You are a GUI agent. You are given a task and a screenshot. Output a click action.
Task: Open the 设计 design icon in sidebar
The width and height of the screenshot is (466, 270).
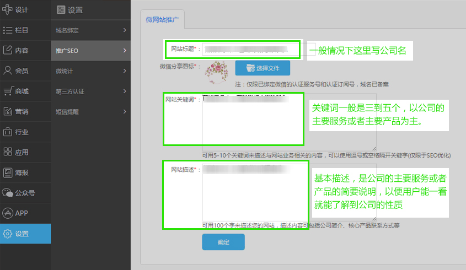pyautogui.click(x=8, y=9)
